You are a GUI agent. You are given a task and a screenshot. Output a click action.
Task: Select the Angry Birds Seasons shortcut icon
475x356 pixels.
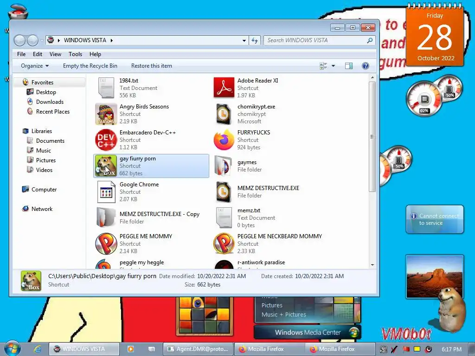[x=106, y=114]
